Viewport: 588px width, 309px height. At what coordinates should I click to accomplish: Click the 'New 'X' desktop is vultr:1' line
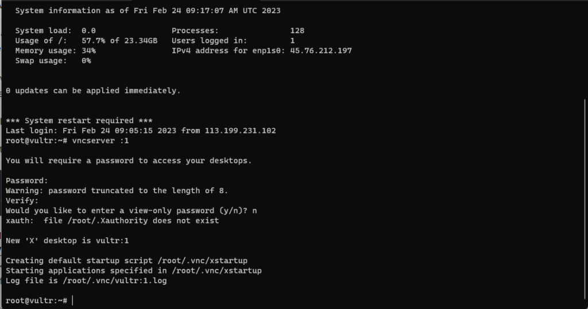(x=67, y=240)
